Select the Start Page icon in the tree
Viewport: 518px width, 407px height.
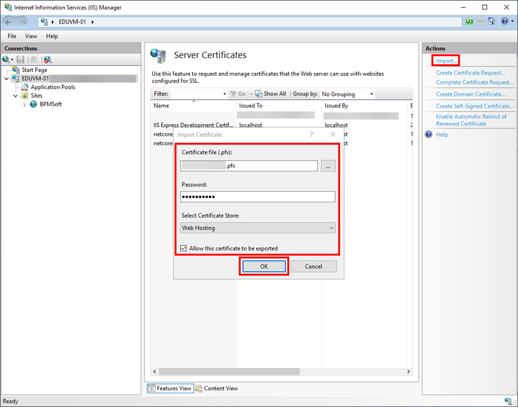pos(16,69)
